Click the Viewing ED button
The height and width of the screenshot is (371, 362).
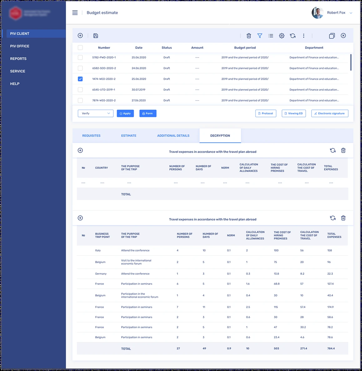coord(294,113)
